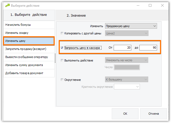Uncheck 'Запросить цену в кассира' checkbox

tap(62, 48)
